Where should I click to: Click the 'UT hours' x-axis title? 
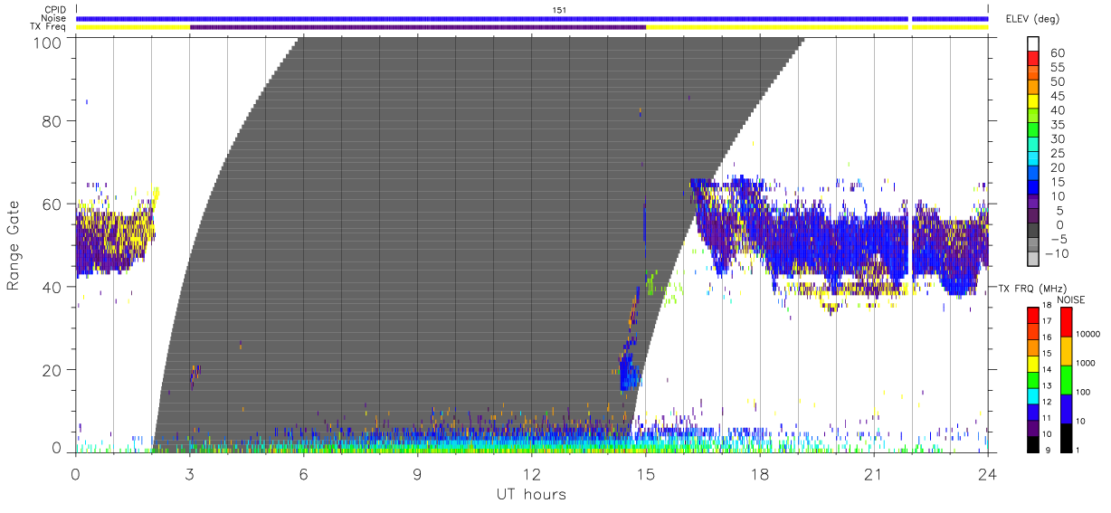pyautogui.click(x=530, y=494)
